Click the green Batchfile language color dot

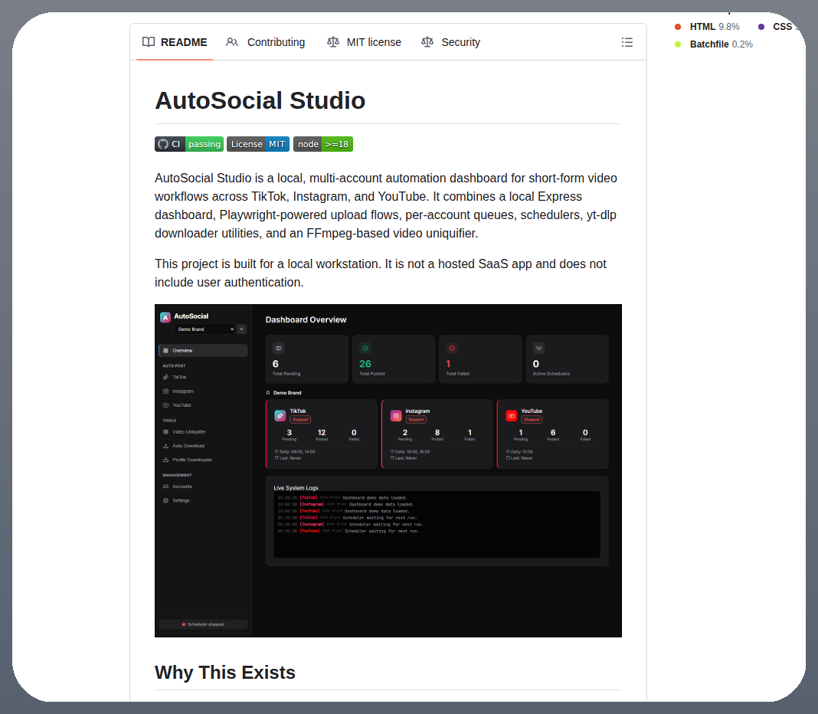click(678, 44)
